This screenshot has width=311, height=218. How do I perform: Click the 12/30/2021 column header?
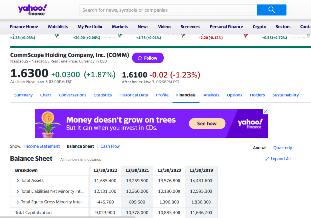coord(137,170)
